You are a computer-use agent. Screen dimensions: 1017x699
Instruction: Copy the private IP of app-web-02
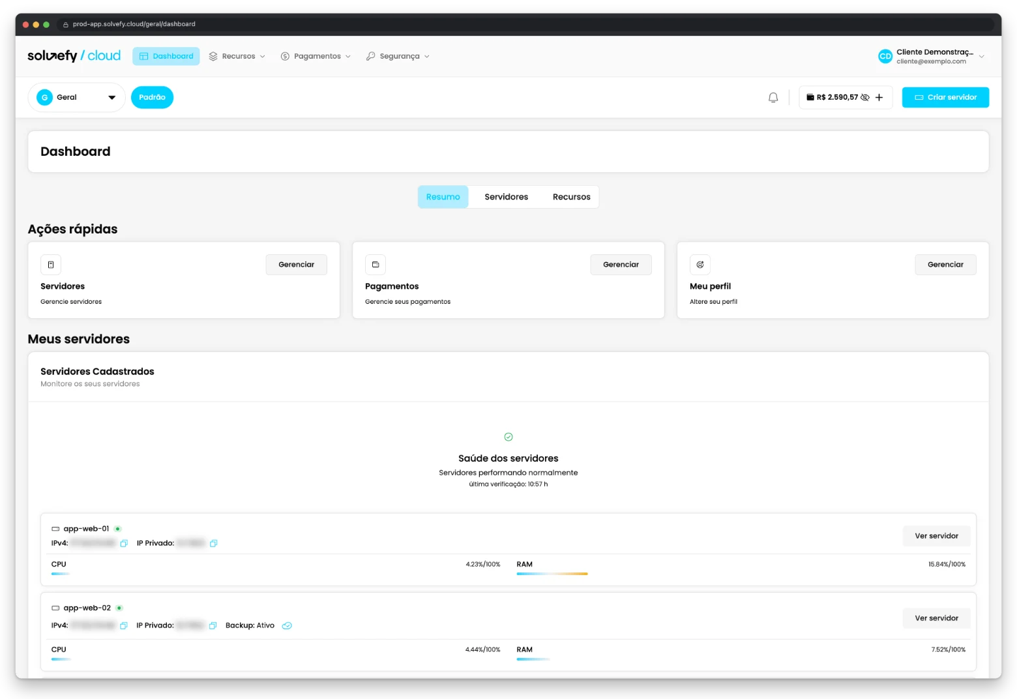click(x=213, y=626)
